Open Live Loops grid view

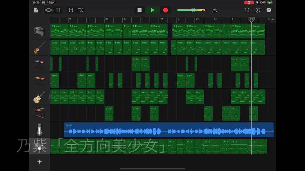pos(58,10)
